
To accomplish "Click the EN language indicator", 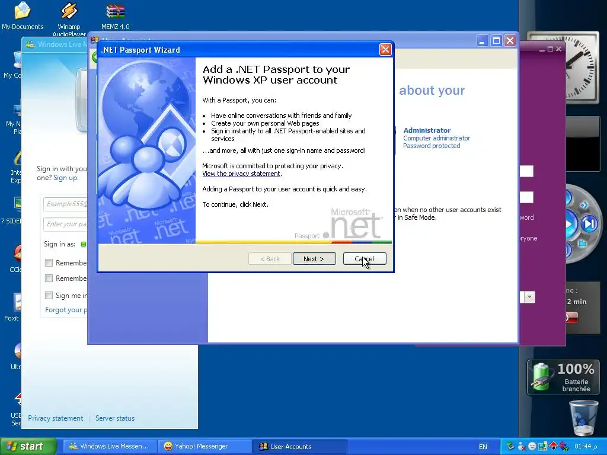I will tap(483, 447).
